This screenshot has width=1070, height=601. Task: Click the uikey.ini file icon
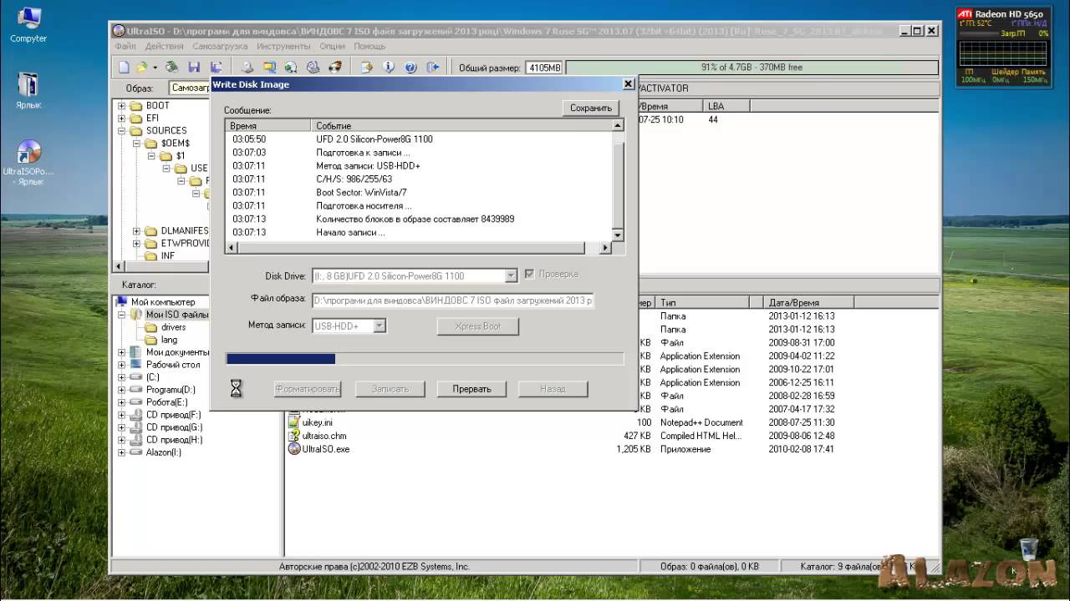(294, 422)
